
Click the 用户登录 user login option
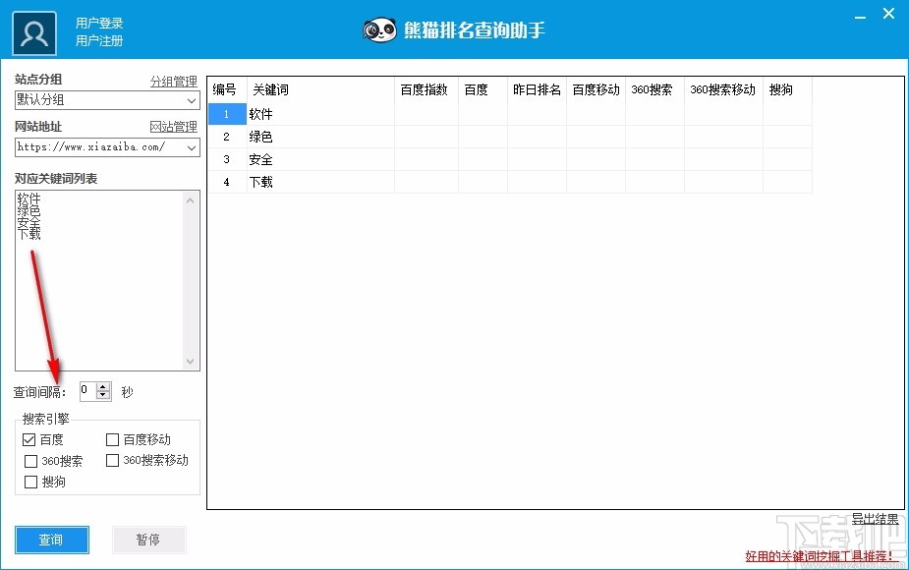click(99, 21)
